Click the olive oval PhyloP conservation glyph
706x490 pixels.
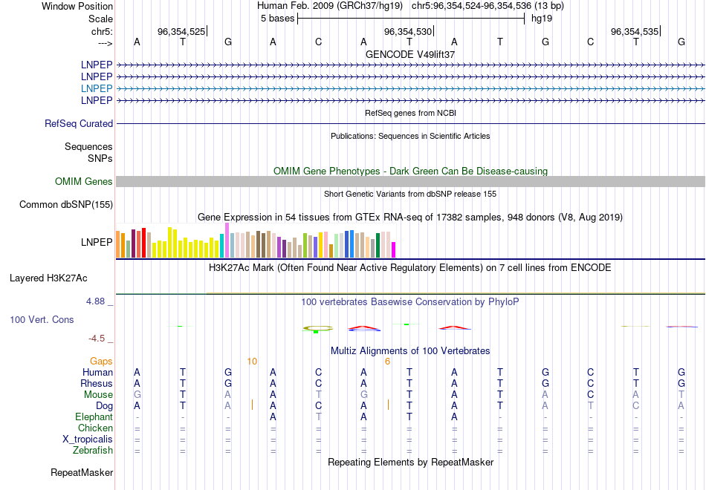coord(318,328)
